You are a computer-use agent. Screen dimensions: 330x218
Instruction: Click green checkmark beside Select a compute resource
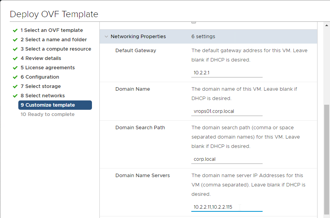tap(15, 49)
